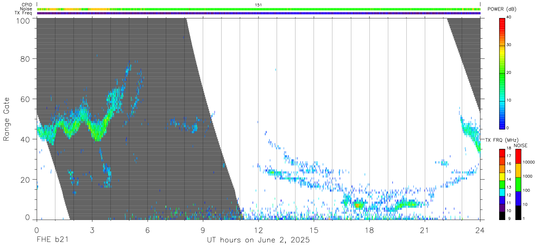This screenshot has height=249, width=540.
Task: Click the TX Freq label at top
Action: (24, 13)
